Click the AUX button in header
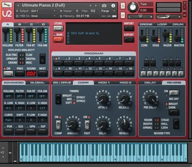This screenshot has height=167, width=192. coord(185,11)
